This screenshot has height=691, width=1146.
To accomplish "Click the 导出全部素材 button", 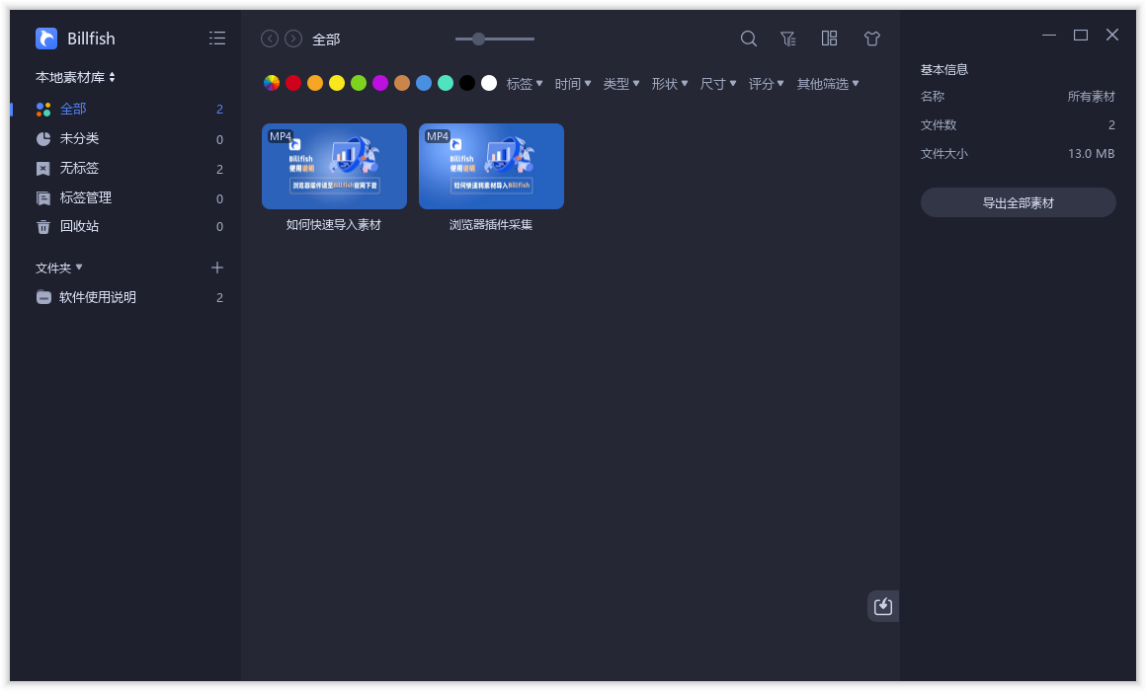I will (1018, 201).
